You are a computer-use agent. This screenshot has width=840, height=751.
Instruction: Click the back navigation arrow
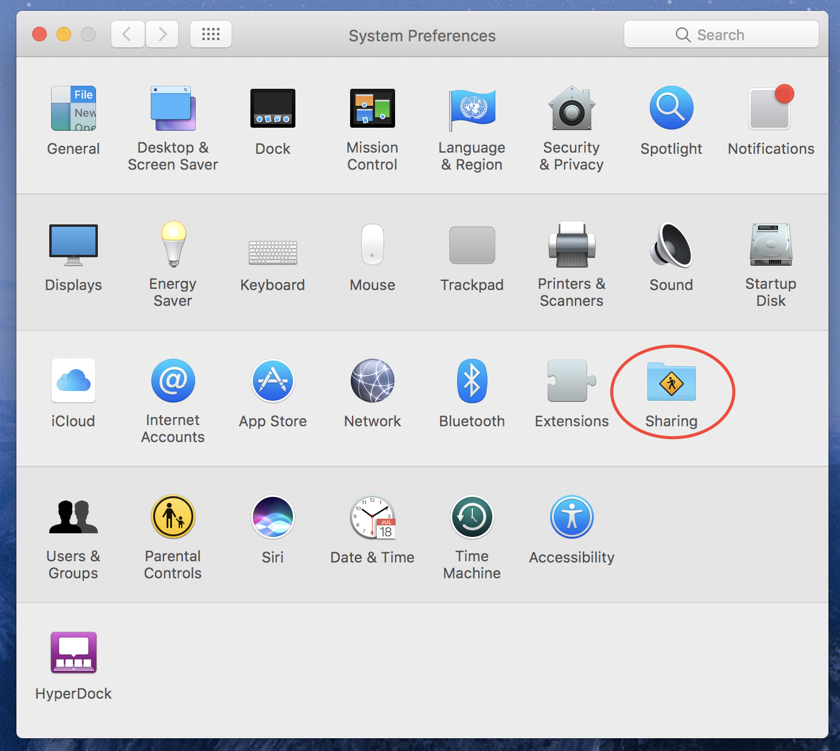pyautogui.click(x=128, y=35)
